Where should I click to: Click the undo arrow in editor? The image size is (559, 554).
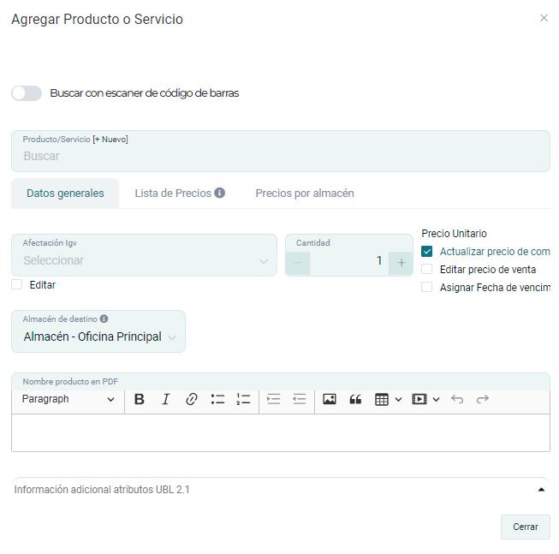click(x=457, y=399)
